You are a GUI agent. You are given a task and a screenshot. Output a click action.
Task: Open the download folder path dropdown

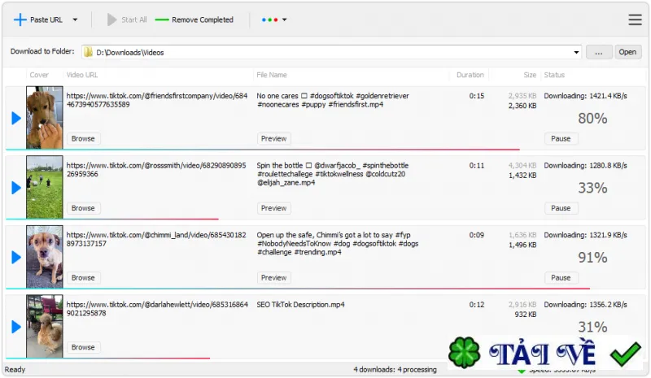pyautogui.click(x=576, y=52)
